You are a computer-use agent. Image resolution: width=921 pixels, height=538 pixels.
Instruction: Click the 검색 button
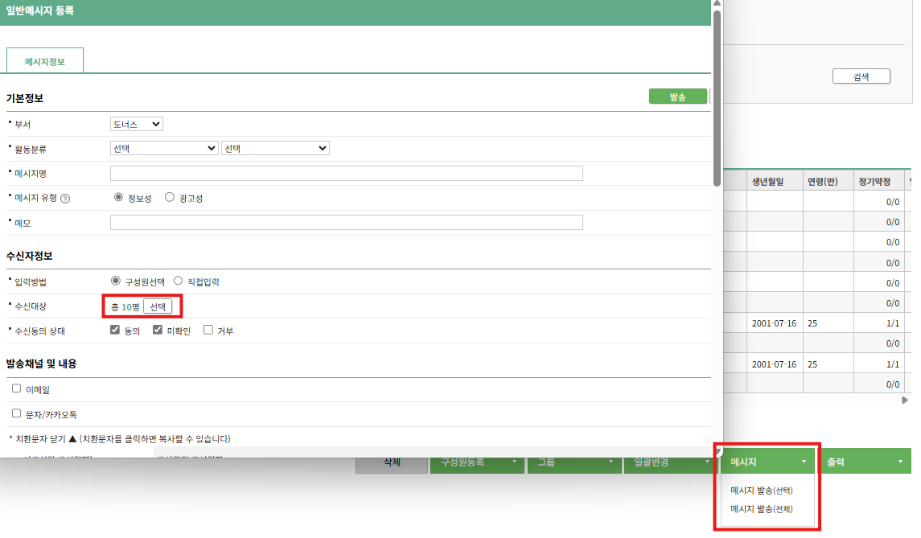[861, 76]
